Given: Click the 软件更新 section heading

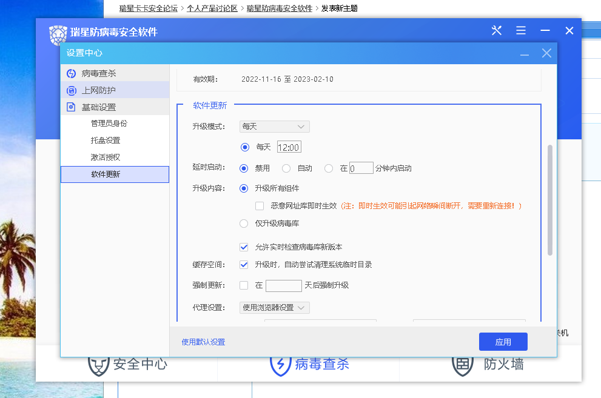Looking at the screenshot, I should click(210, 105).
